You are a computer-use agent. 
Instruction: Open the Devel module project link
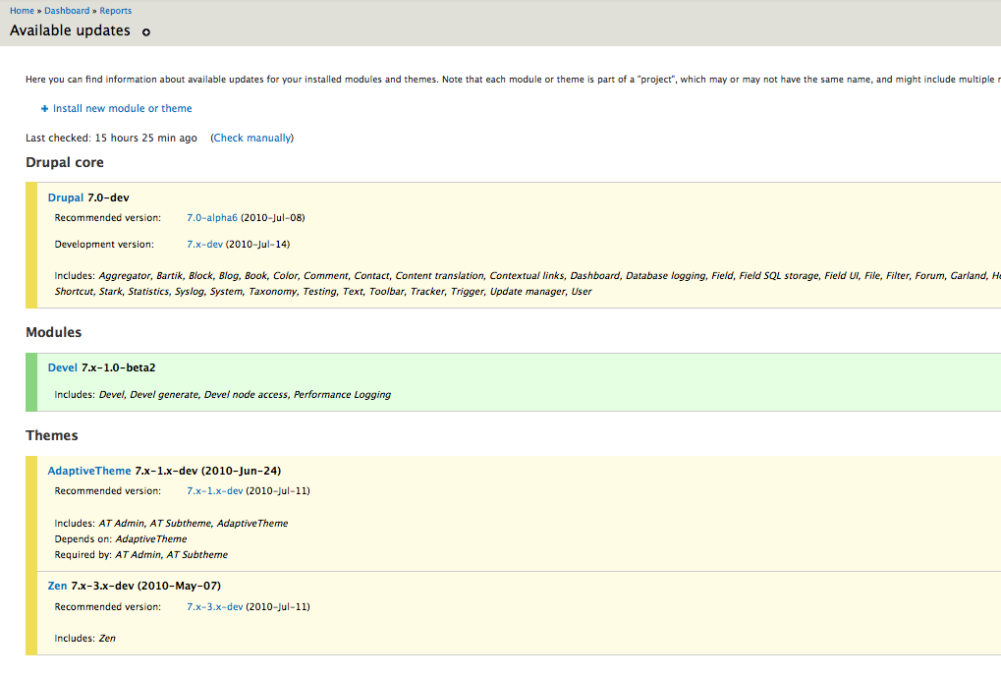tap(63, 368)
